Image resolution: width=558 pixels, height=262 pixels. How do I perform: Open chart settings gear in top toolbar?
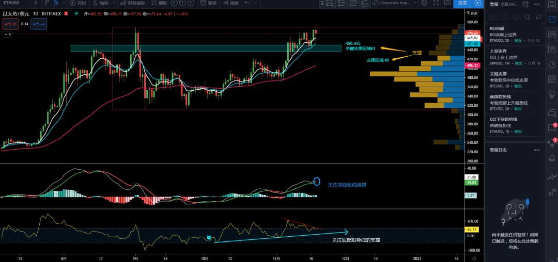pyautogui.click(x=424, y=3)
